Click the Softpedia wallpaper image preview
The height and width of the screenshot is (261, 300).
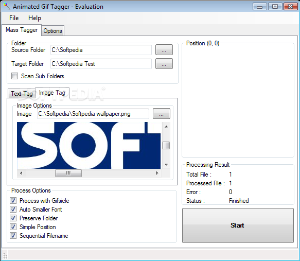[x=89, y=145]
